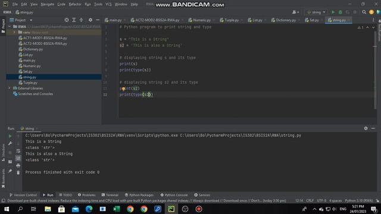
Task: Open Search Everywhere magnifier icon
Action: [x=364, y=12]
